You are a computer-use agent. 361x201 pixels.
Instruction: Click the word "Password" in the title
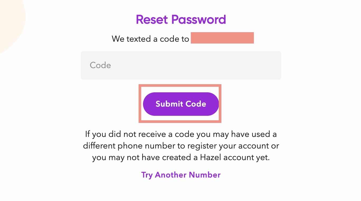(199, 20)
